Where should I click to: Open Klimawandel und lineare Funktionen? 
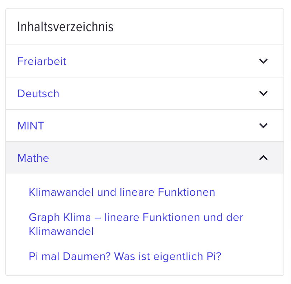click(122, 192)
